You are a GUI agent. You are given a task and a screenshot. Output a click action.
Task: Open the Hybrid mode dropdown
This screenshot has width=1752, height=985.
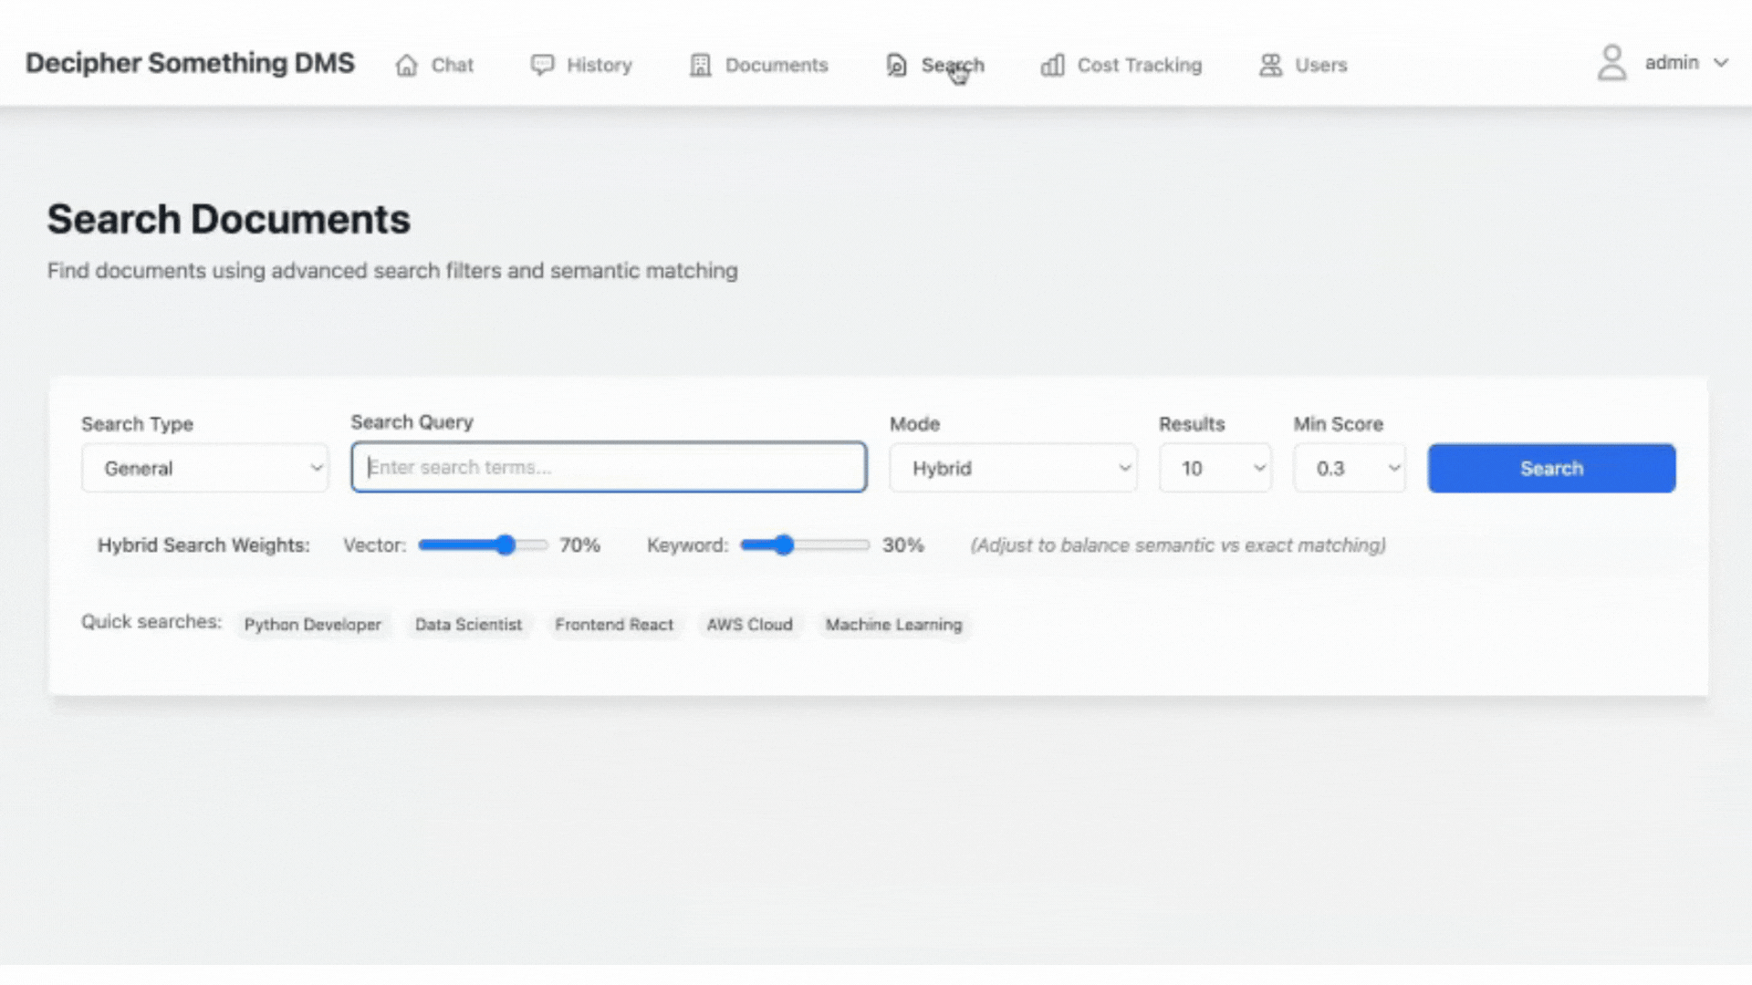pyautogui.click(x=1013, y=468)
